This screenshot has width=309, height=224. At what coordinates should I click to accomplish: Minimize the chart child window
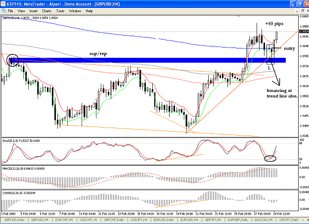[297, 11]
